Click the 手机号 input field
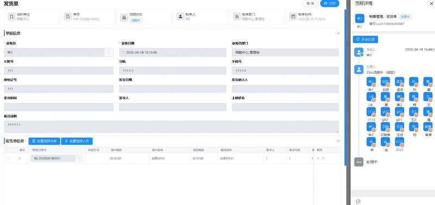This screenshot has height=205, width=435. click(285, 71)
